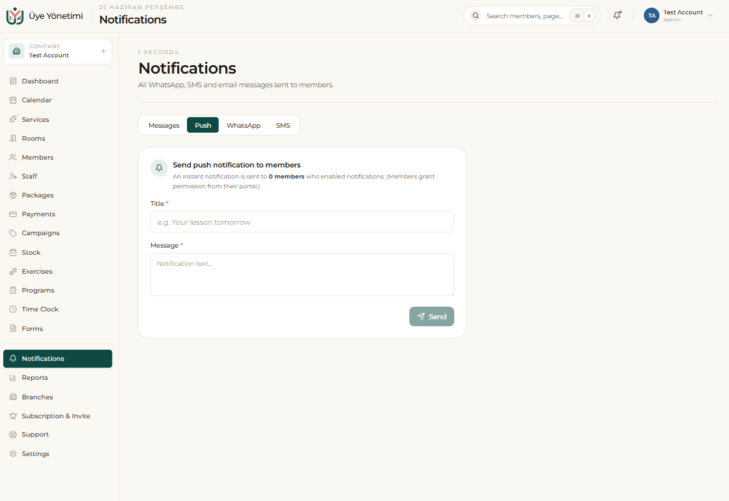This screenshot has height=501, width=729.
Task: Click the Time Clock icon
Action: 13,309
